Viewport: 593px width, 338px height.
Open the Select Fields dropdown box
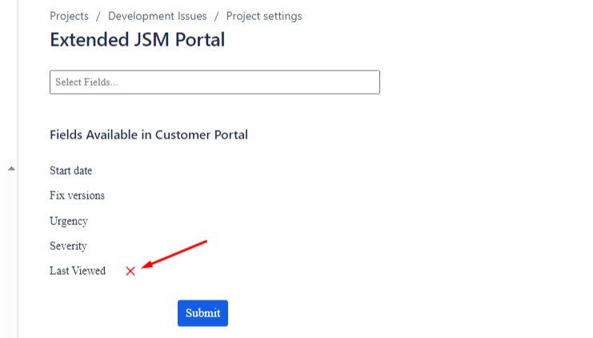pos(214,82)
